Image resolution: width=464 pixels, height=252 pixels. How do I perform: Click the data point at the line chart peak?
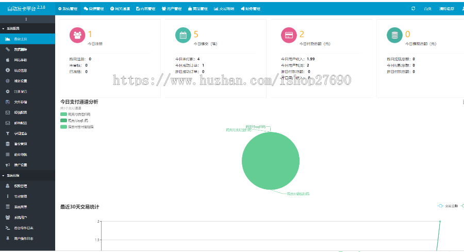tap(440, 221)
